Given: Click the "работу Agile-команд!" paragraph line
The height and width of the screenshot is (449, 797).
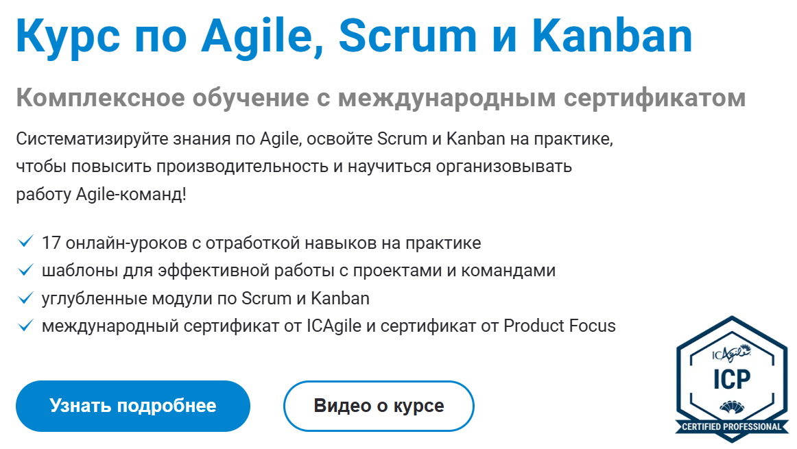Looking at the screenshot, I should click(101, 194).
